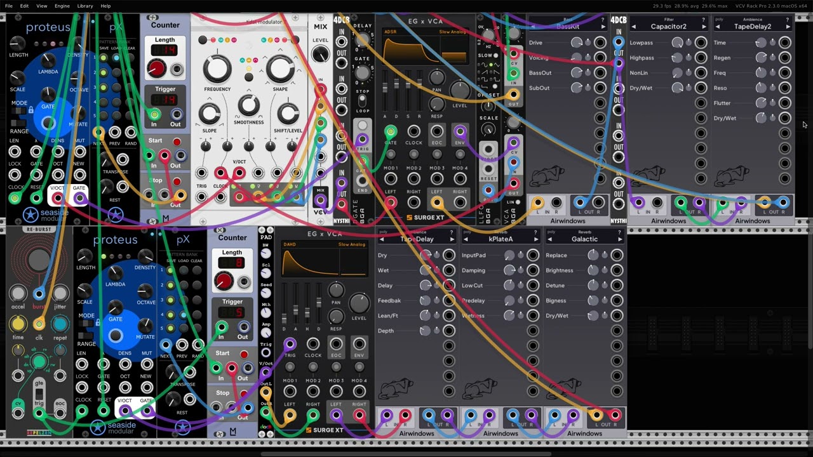The image size is (813, 457).
Task: Click the padlock icon on upper proteus module
Action: coord(30,110)
